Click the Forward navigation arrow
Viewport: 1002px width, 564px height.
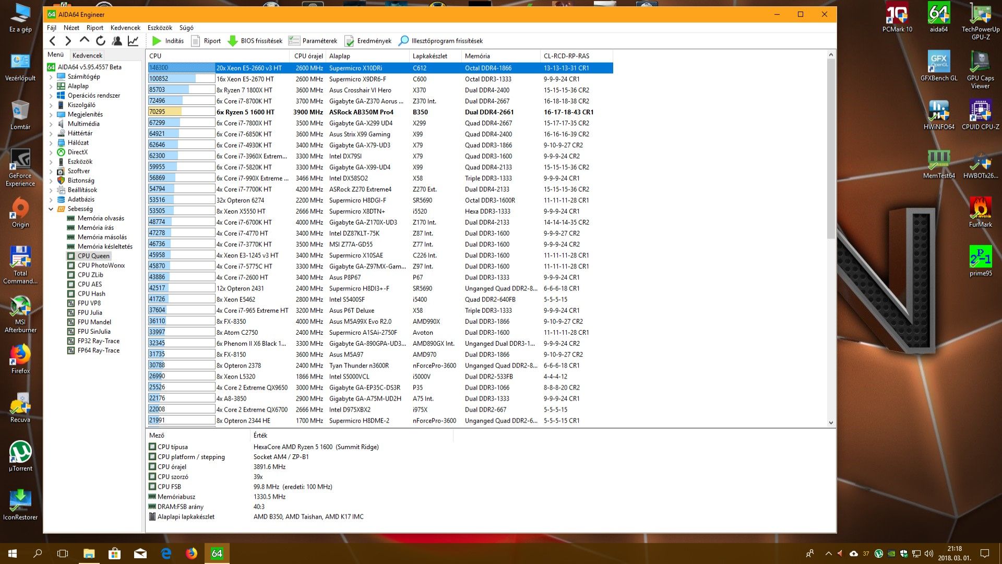click(68, 41)
